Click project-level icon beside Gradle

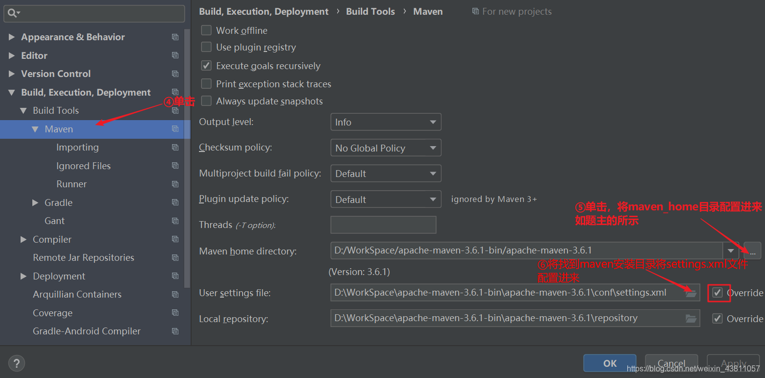175,202
